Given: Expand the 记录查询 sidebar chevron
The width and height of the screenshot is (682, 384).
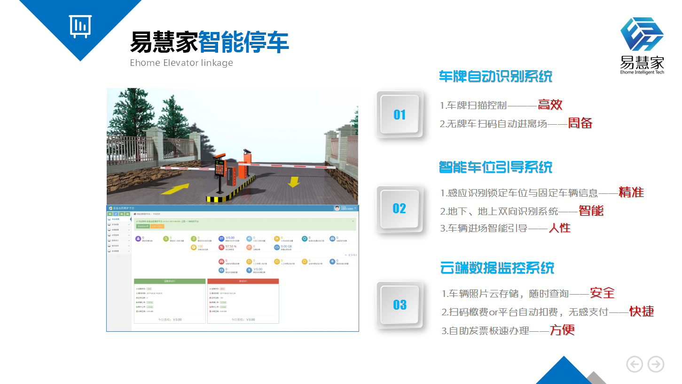Looking at the screenshot, I should point(129,235).
